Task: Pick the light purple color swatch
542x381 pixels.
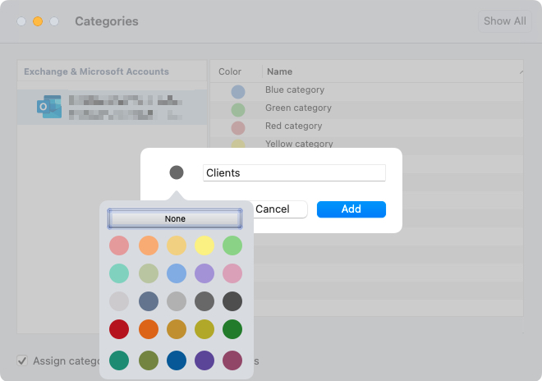Action: [204, 273]
